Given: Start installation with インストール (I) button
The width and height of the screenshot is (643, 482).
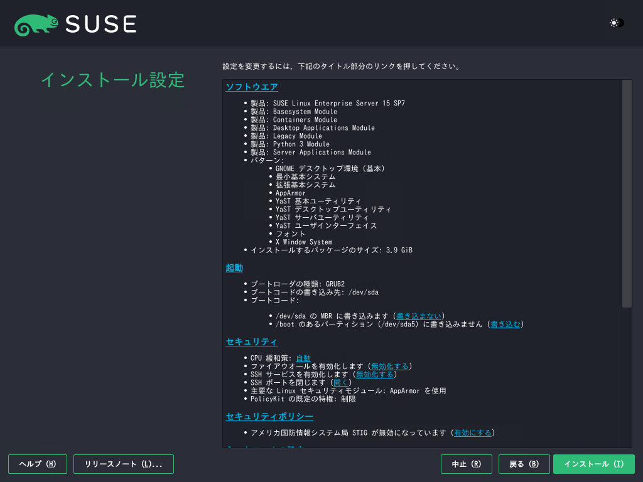Looking at the screenshot, I should coord(593,464).
